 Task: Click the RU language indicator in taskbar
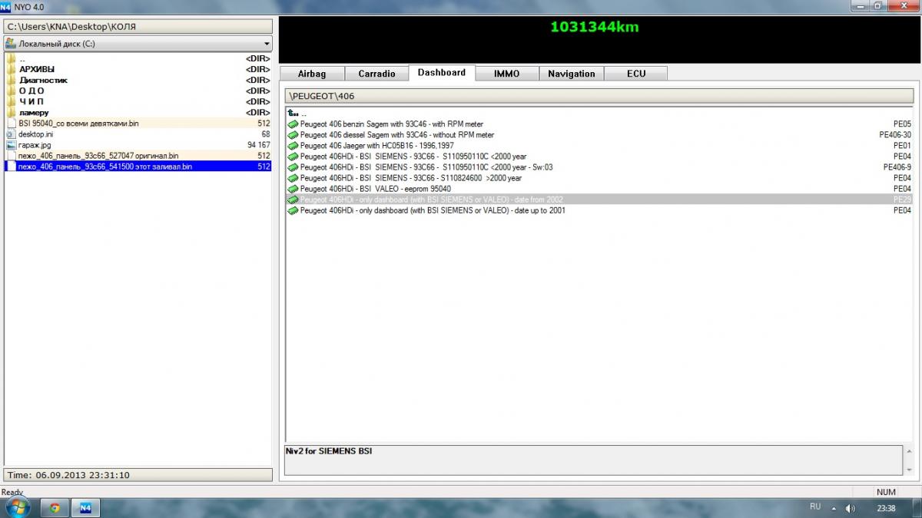point(815,507)
